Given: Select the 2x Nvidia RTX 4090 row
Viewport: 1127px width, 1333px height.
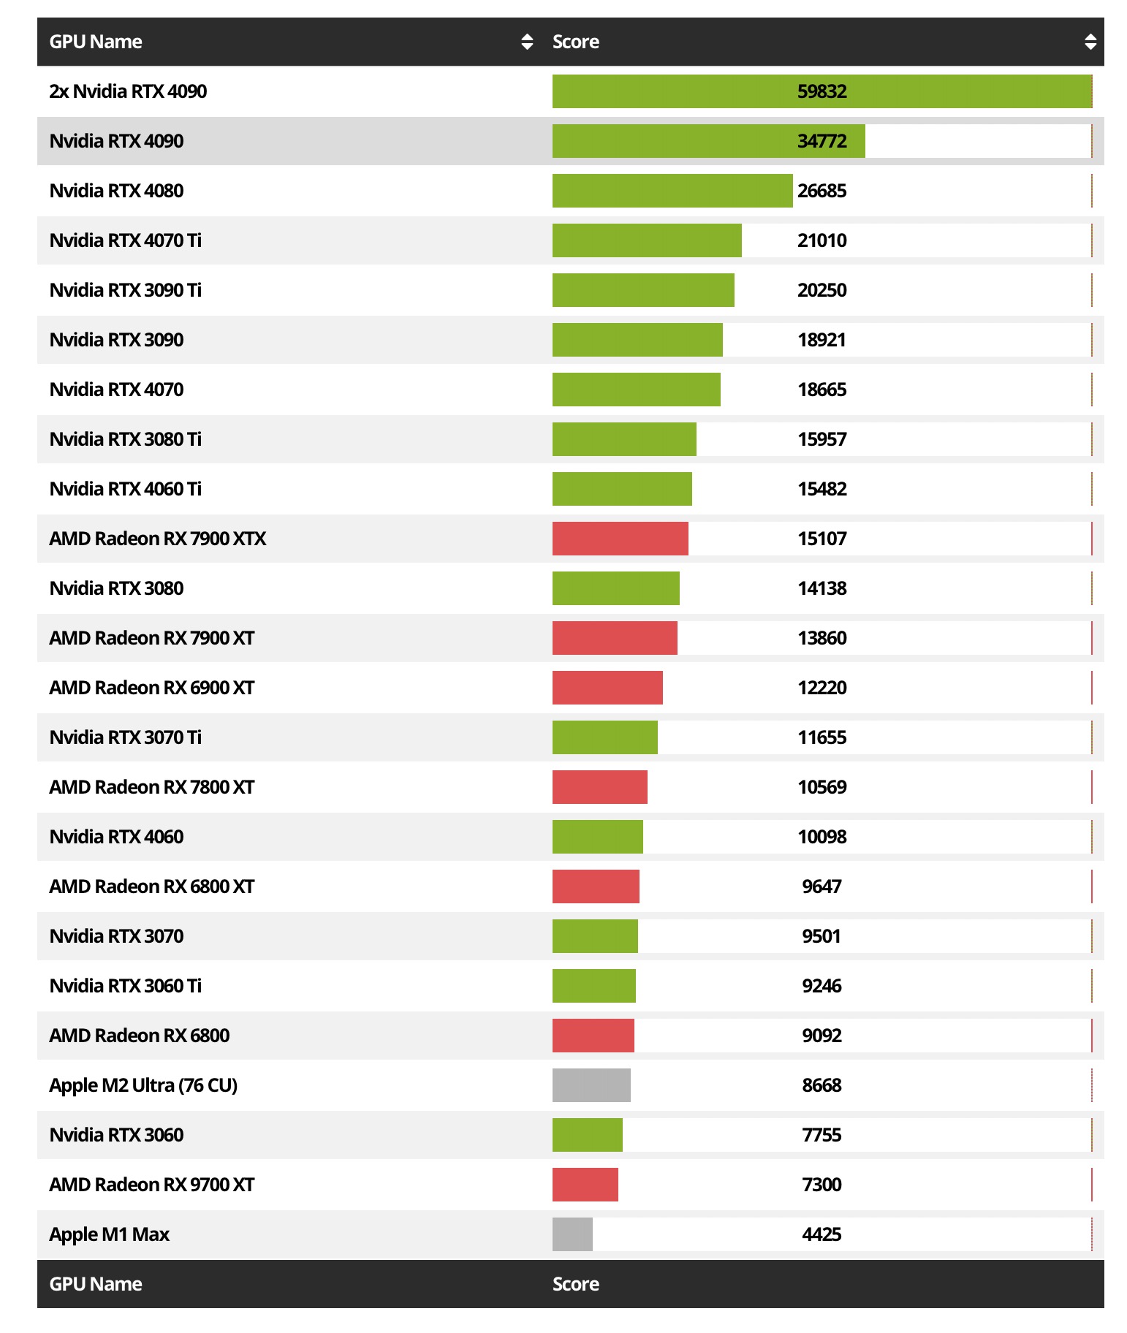Looking at the screenshot, I should pyautogui.click(x=128, y=91).
